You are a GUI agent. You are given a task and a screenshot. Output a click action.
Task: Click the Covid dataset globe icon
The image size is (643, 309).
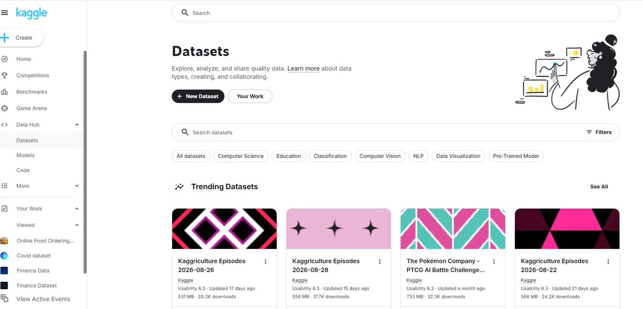click(4, 256)
